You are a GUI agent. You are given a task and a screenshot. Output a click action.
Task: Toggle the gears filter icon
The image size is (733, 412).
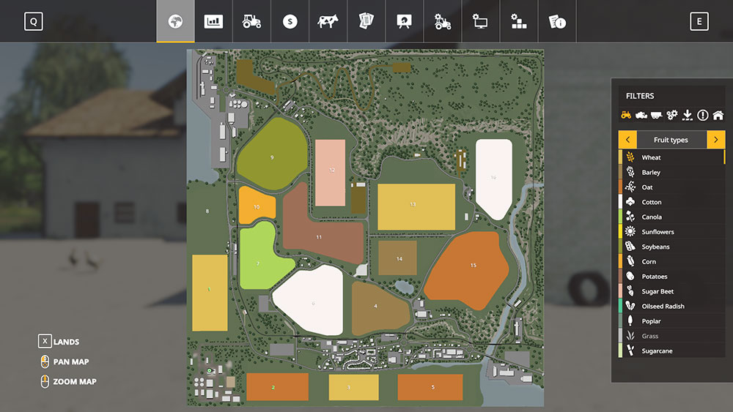tap(671, 115)
